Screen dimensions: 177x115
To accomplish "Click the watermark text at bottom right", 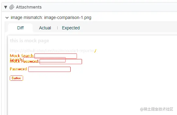I will (157, 109).
